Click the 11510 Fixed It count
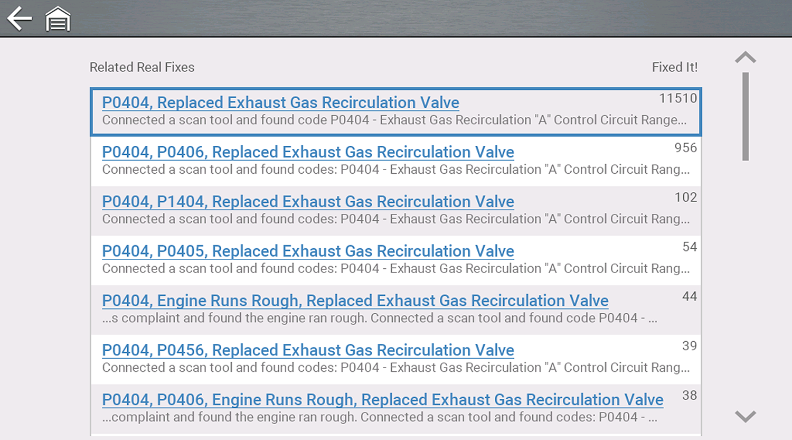This screenshot has width=792, height=440. pos(677,98)
